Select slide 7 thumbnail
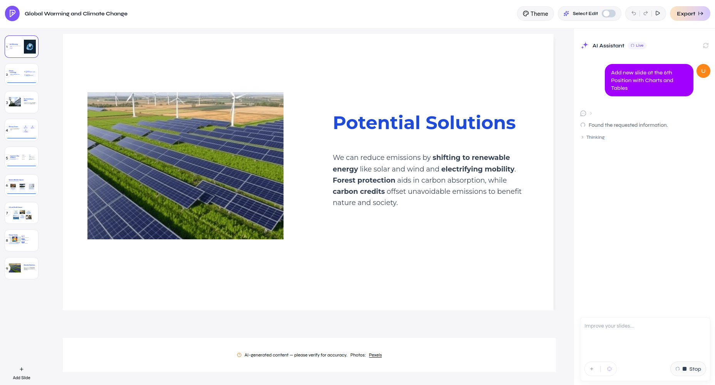 pyautogui.click(x=22, y=213)
